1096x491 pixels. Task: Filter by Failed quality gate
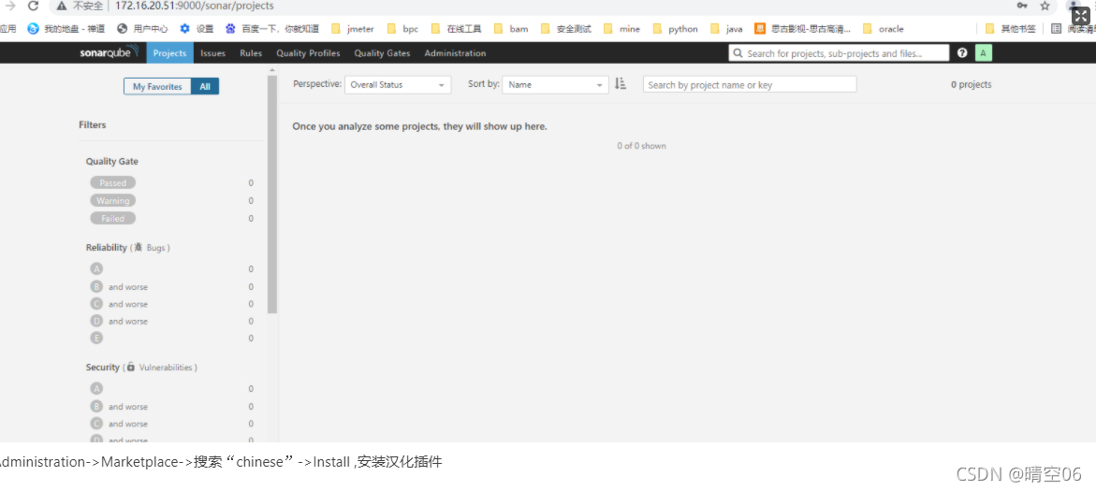pyautogui.click(x=112, y=219)
